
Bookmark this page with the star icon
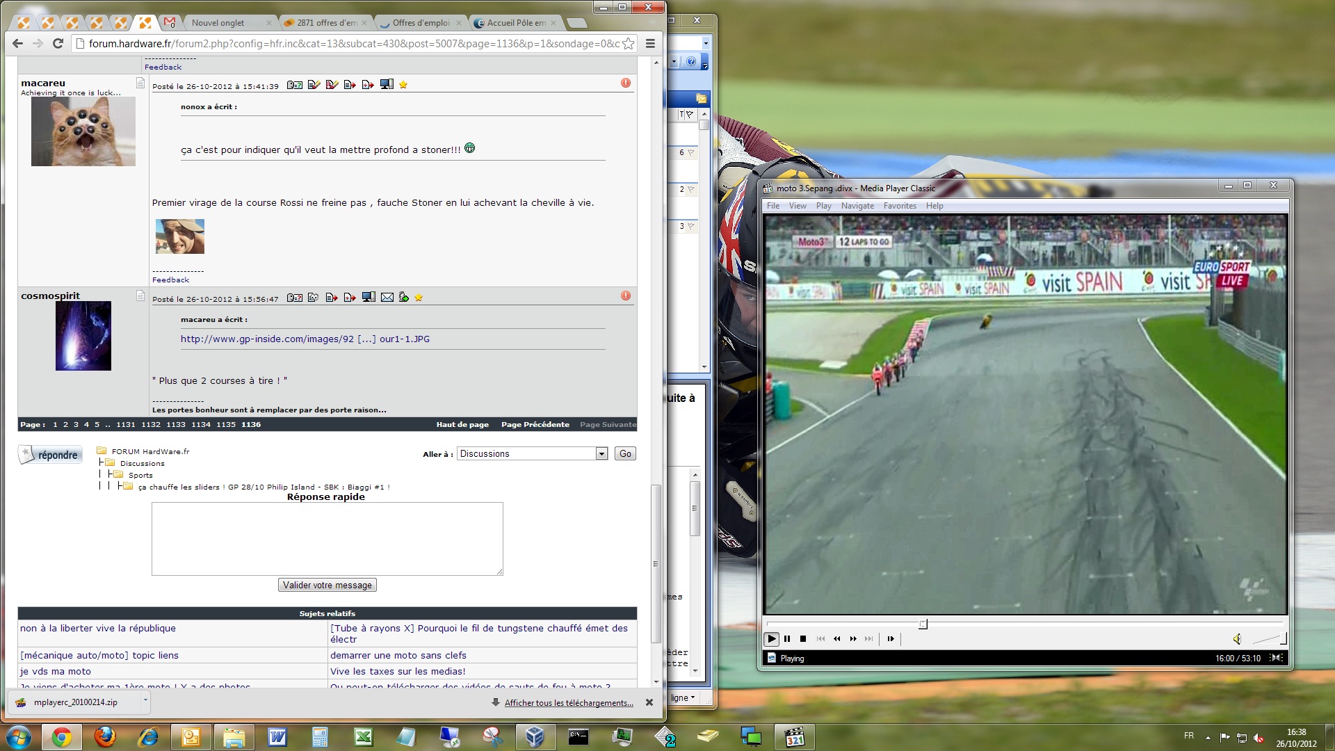628,44
